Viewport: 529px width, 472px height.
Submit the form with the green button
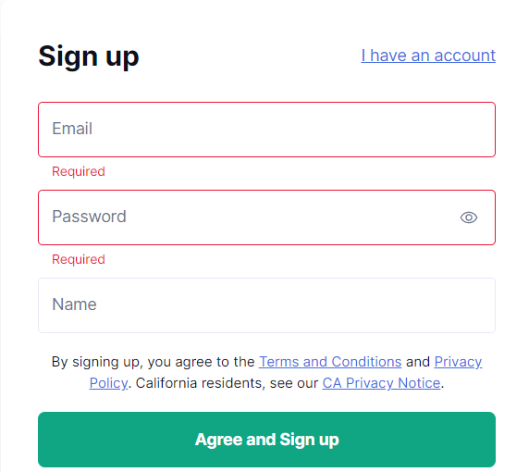266,440
